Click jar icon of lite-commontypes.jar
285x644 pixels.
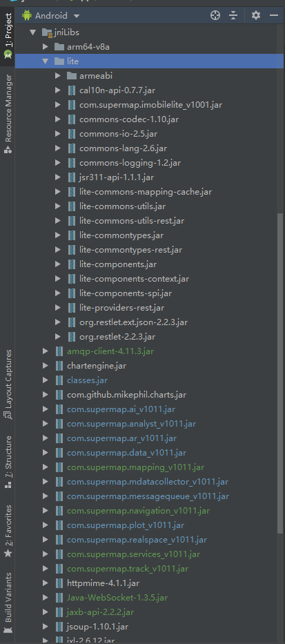(x=72, y=235)
